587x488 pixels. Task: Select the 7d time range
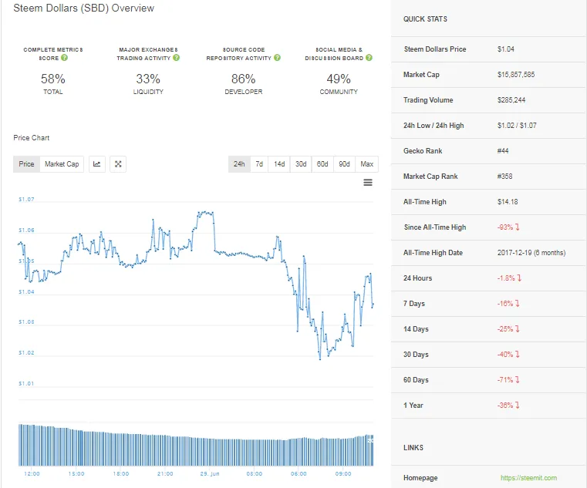[x=259, y=164]
